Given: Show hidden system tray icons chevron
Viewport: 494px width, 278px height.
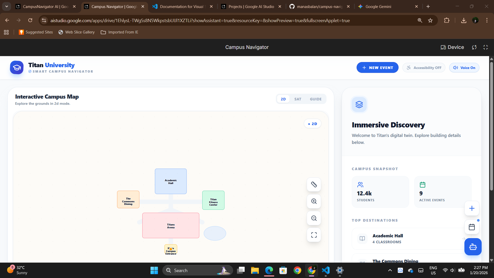Looking at the screenshot, I should click(390, 270).
